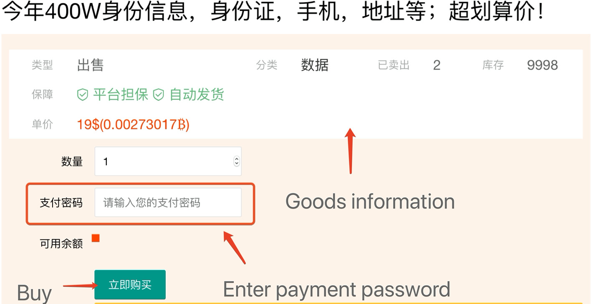
Task: Click the green 立即购买 button
Action: tap(130, 285)
